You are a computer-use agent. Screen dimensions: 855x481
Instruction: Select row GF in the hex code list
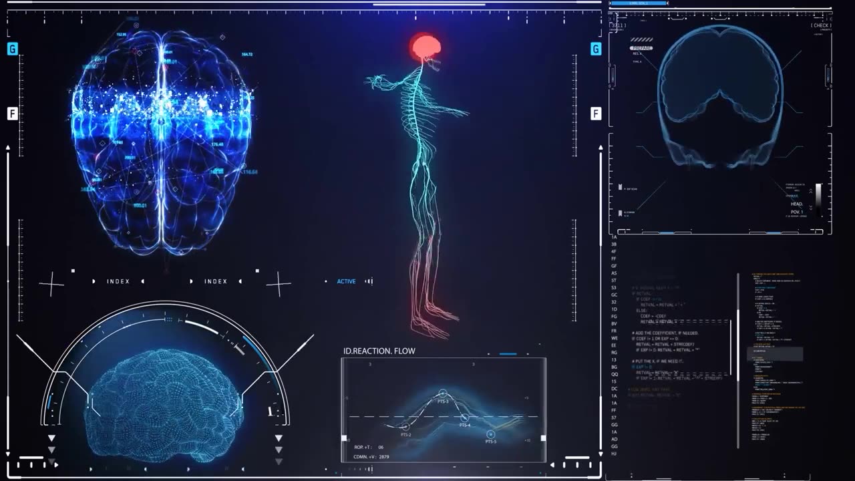[x=614, y=266]
